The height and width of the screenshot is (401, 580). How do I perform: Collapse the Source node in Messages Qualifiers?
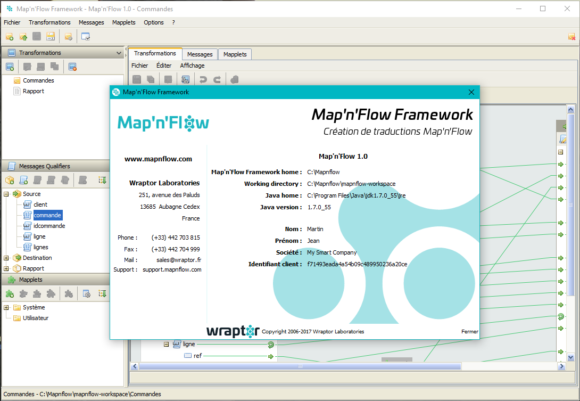pos(6,194)
